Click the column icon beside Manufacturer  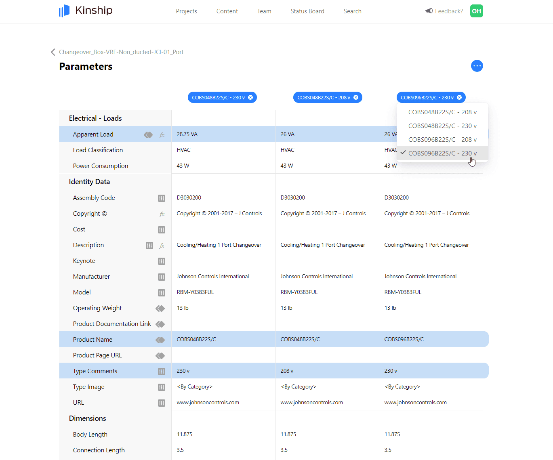pos(162,277)
